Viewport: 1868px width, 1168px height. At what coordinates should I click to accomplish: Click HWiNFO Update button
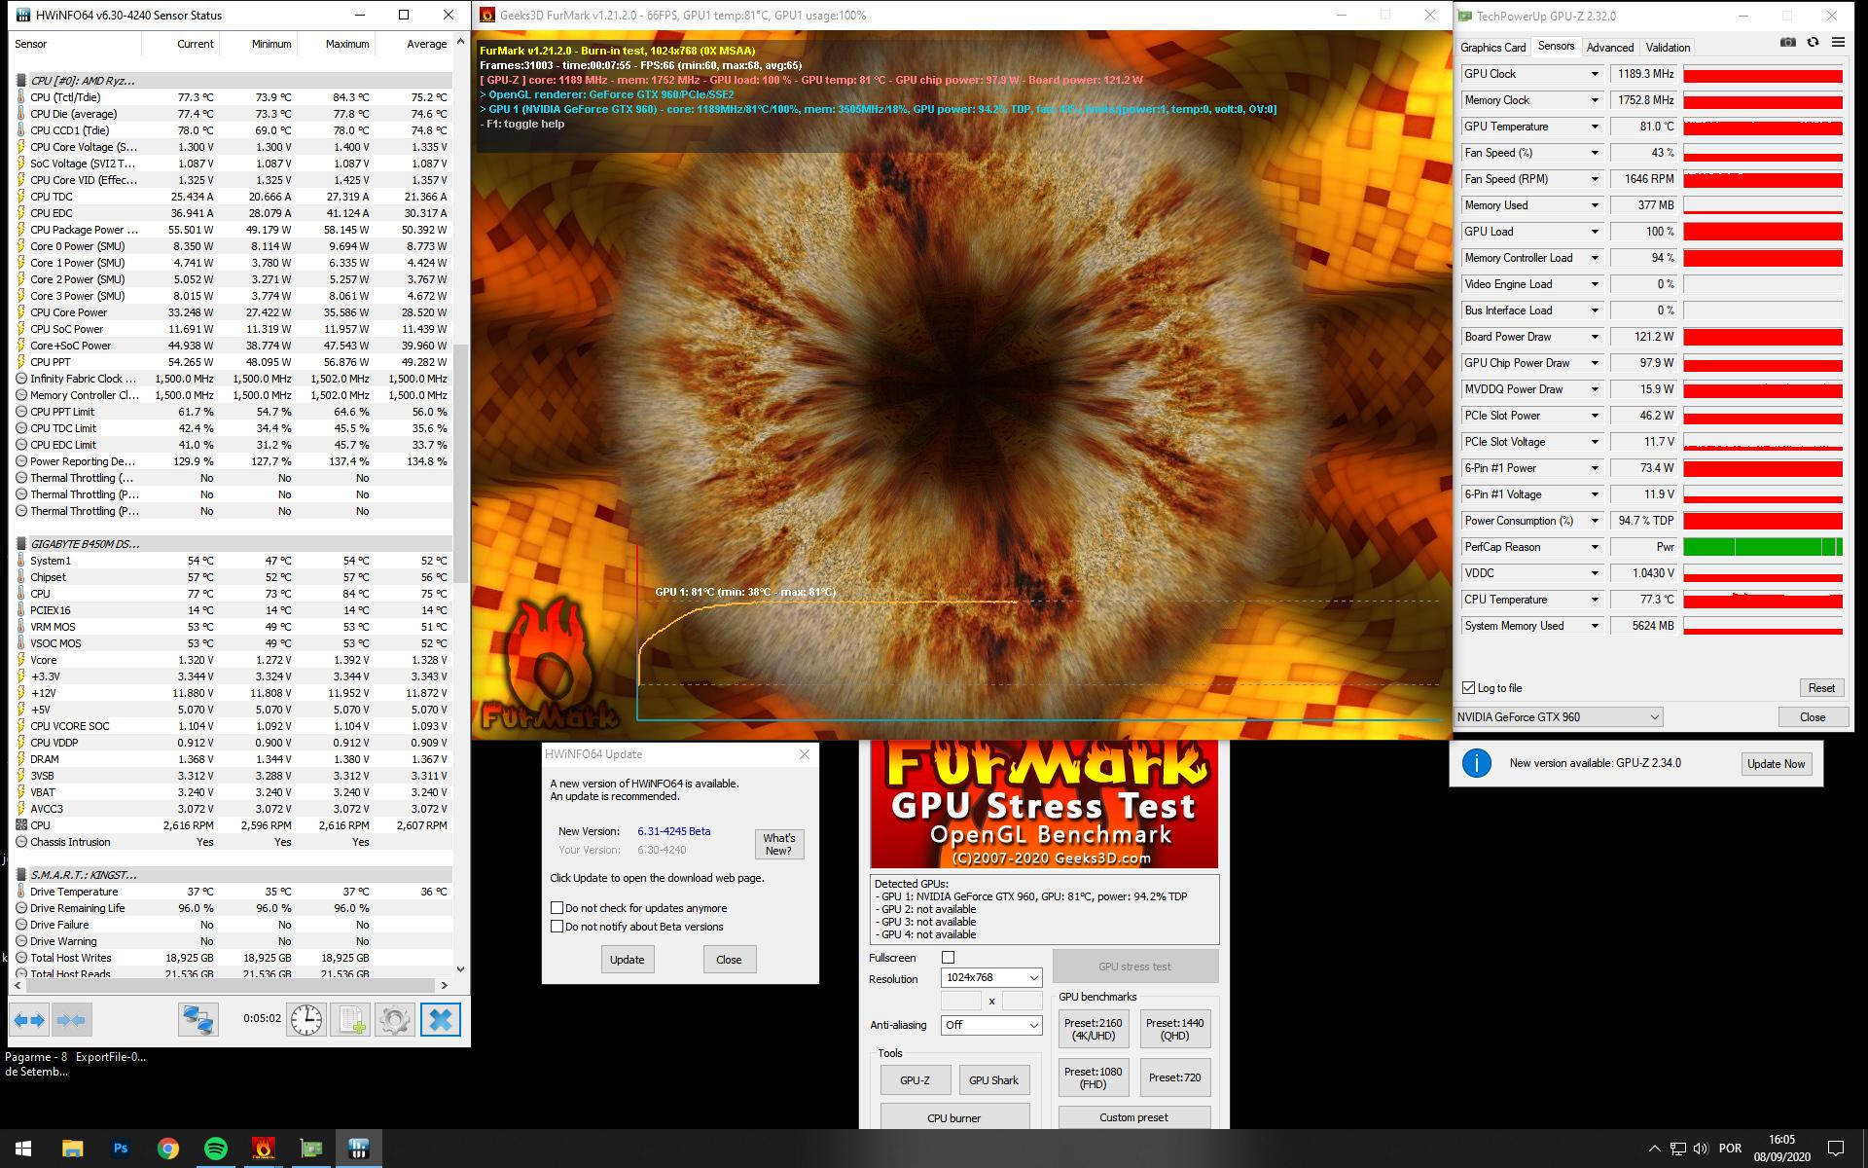click(x=627, y=960)
